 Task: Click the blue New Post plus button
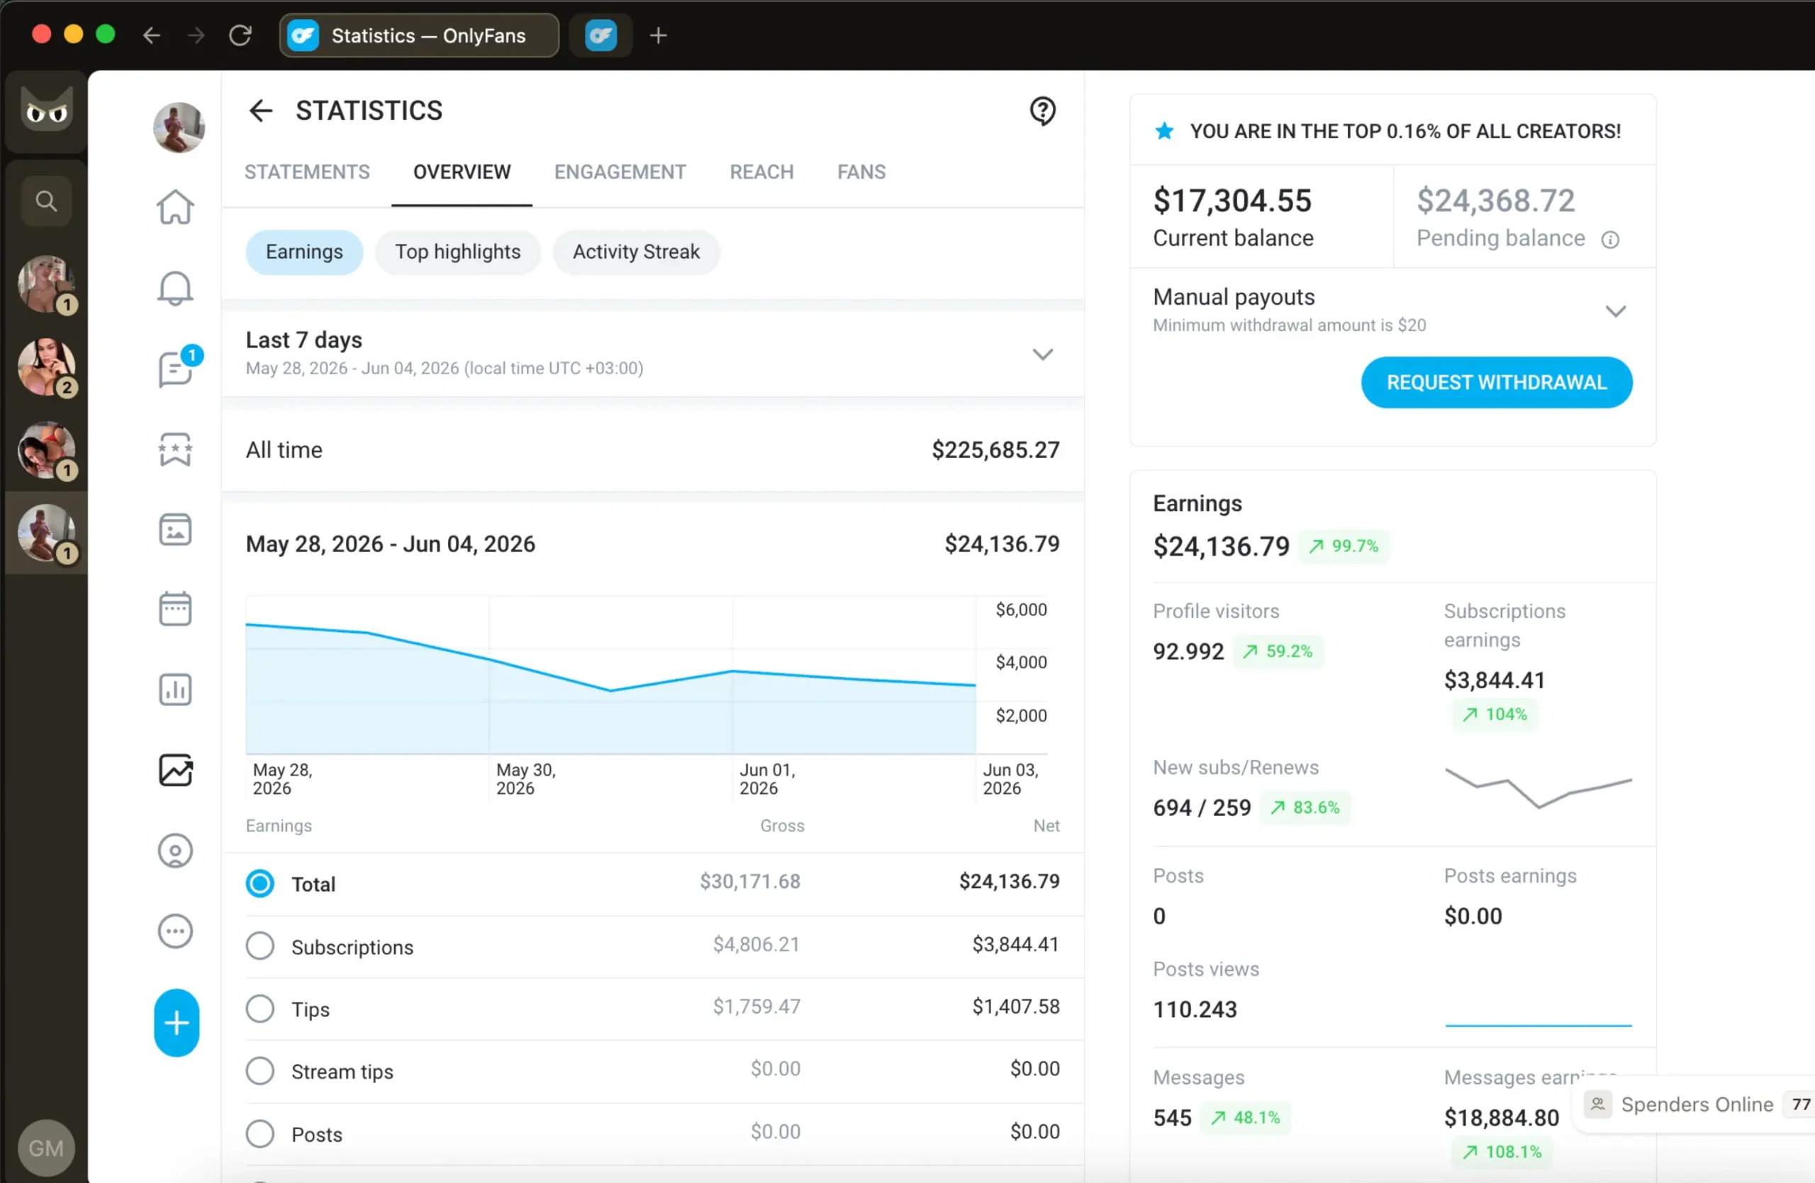177,1022
